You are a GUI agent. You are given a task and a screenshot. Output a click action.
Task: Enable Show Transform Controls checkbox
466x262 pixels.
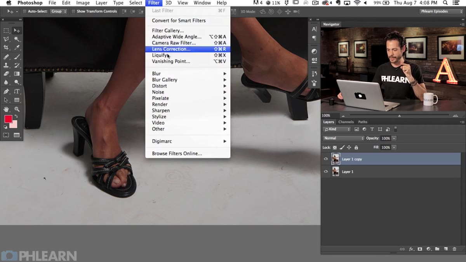[73, 11]
